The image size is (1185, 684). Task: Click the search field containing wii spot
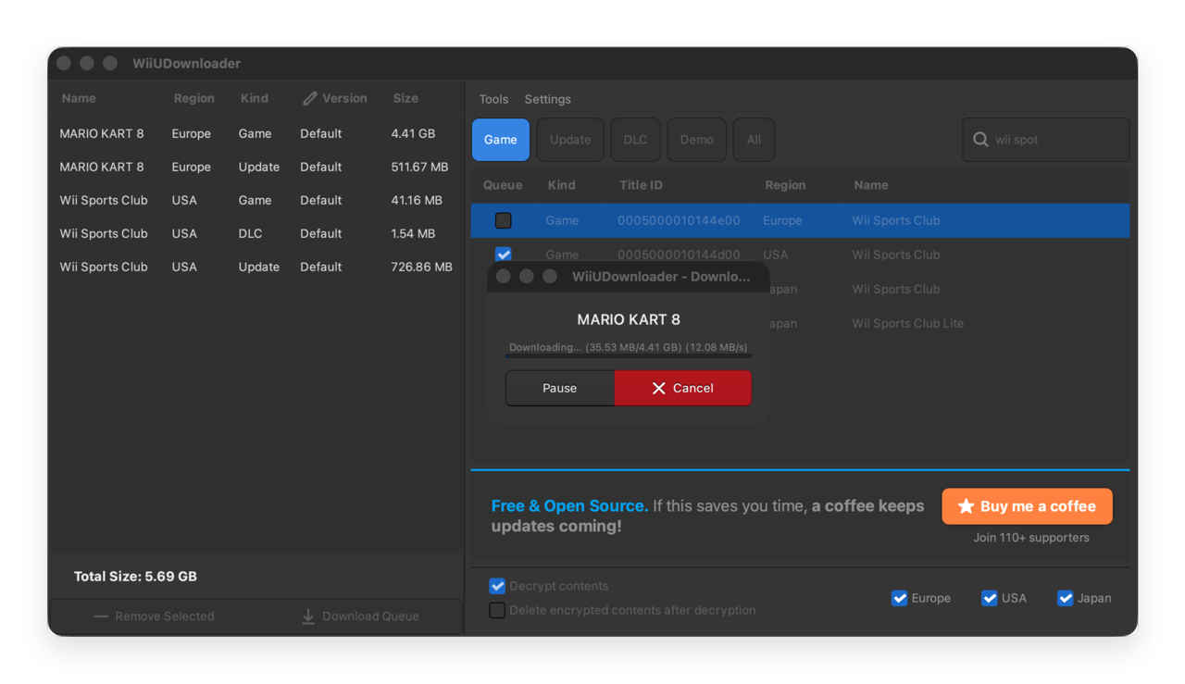pyautogui.click(x=1045, y=140)
